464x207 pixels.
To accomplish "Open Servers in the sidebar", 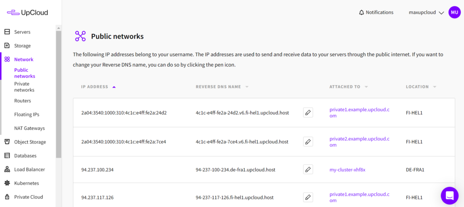I will 22,32.
